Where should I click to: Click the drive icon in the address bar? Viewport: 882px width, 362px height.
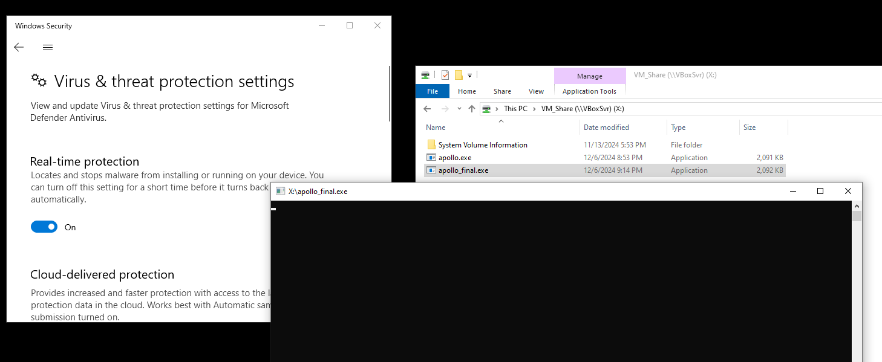tap(486, 109)
